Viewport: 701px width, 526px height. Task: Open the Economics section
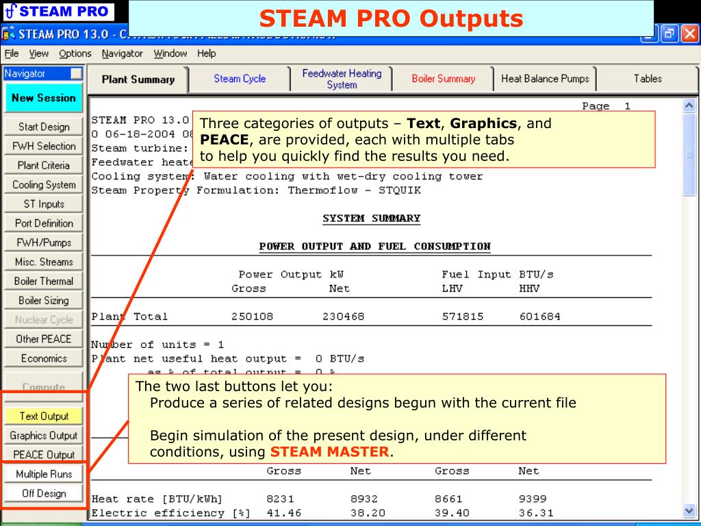tap(44, 358)
